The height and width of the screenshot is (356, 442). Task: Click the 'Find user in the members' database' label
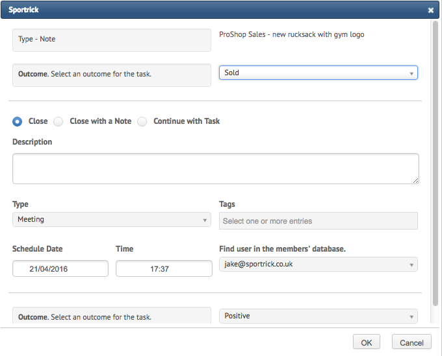(x=282, y=249)
